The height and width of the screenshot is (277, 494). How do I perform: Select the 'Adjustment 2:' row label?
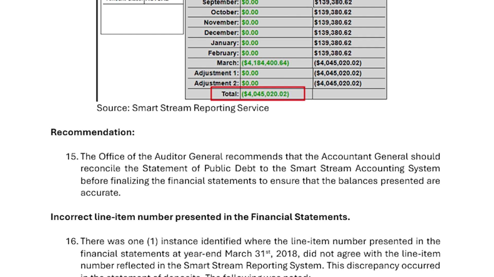tap(216, 83)
